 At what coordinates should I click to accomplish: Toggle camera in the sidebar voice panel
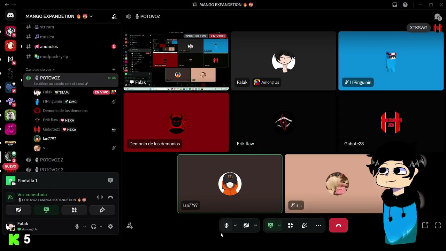click(x=18, y=210)
